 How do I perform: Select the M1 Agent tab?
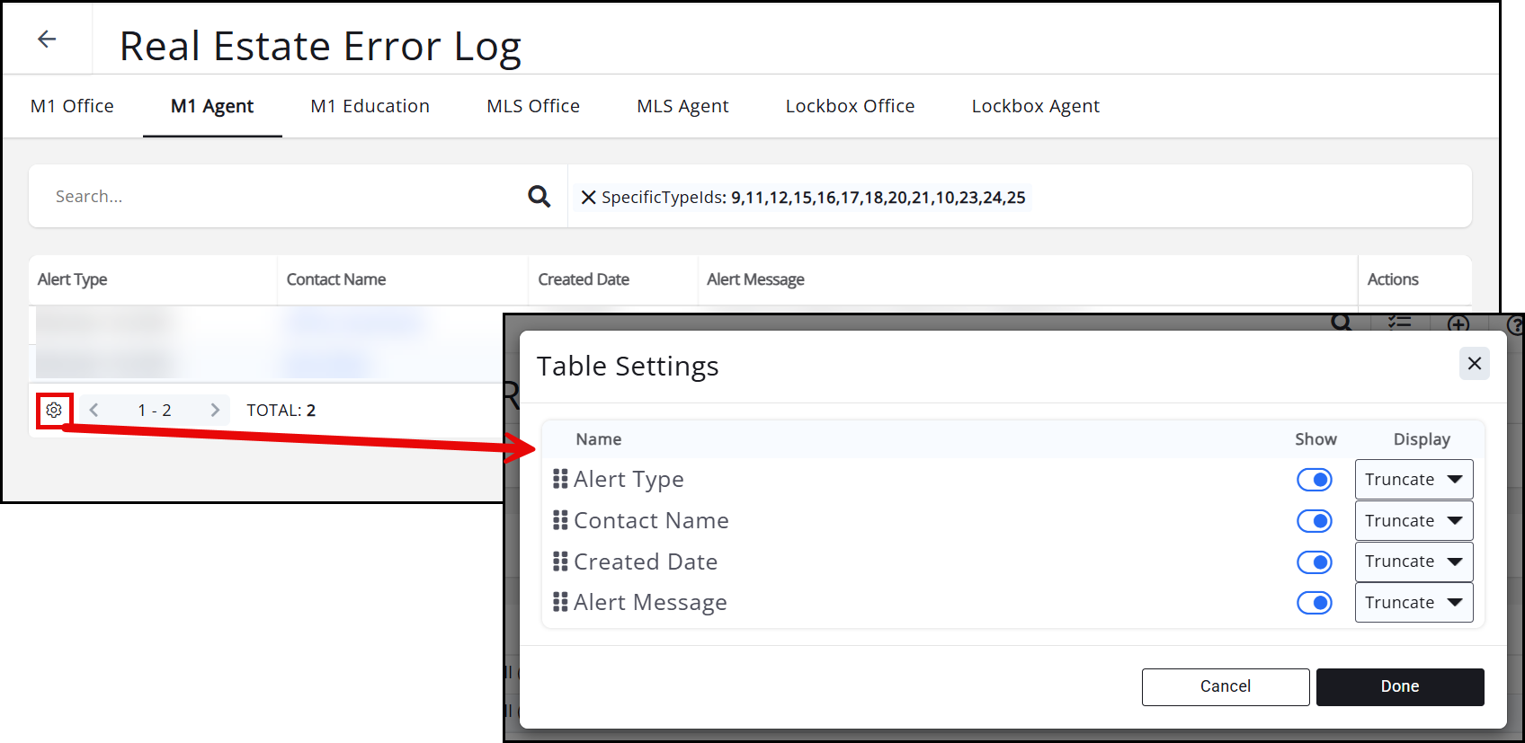(x=212, y=106)
